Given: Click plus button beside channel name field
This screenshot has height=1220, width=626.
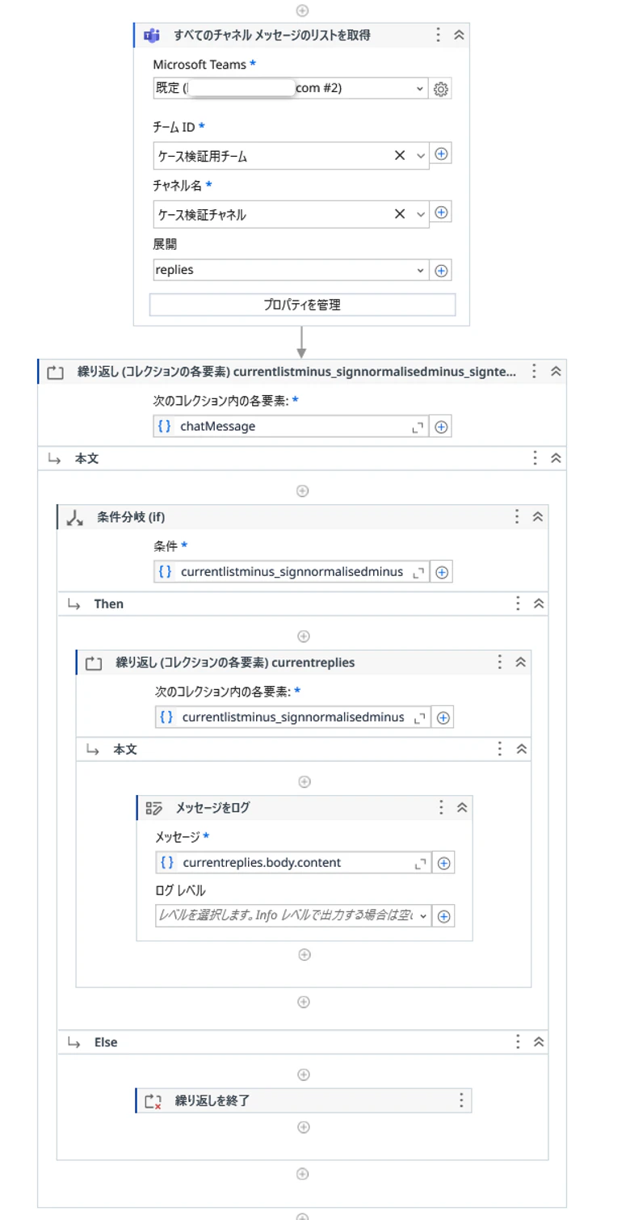Looking at the screenshot, I should [x=441, y=212].
